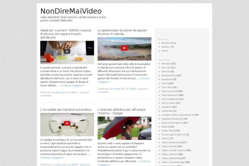Select the Magliette Divertenti category
The image size is (249, 166).
pyautogui.click(x=172, y=119)
